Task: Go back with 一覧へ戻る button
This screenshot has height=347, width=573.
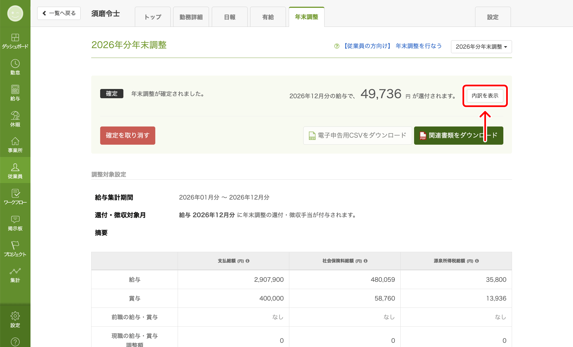Action: click(59, 13)
